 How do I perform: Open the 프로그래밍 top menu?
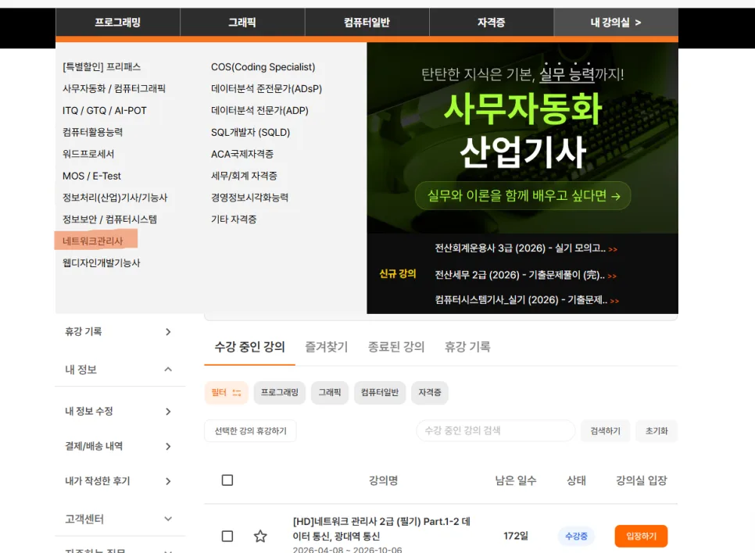pos(118,22)
